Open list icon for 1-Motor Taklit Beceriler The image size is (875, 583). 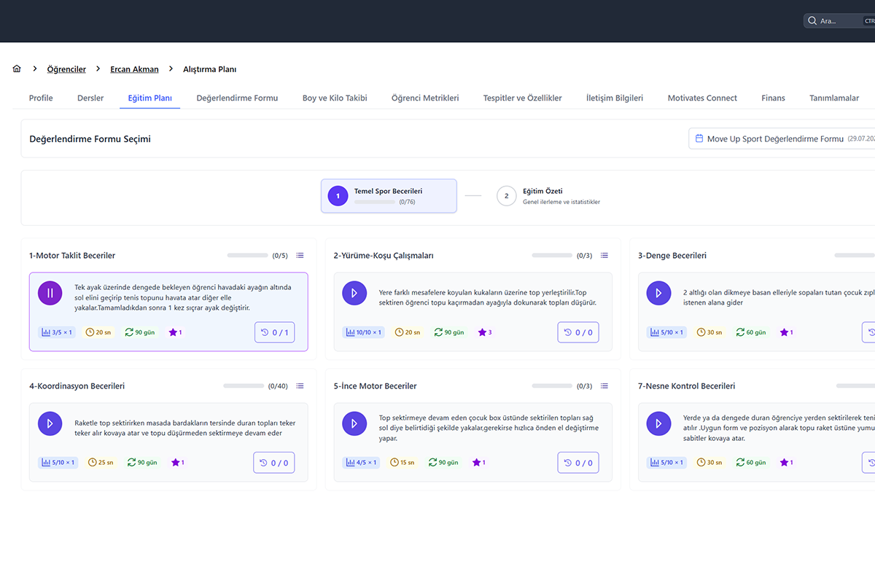coord(300,256)
